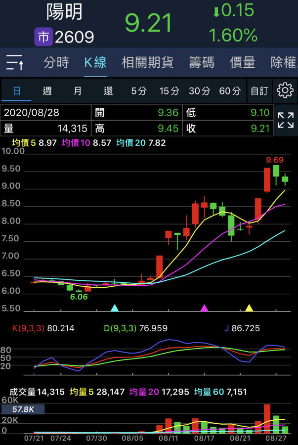Open the 自訂 custom period option
Viewport: 298px width, 445px height.
(x=259, y=91)
